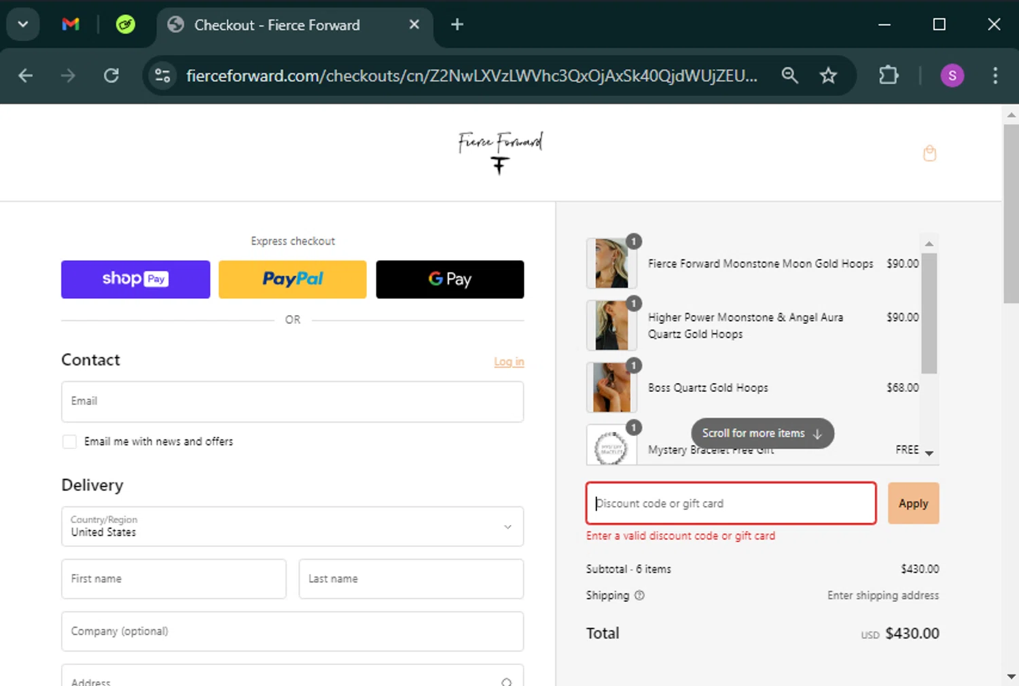Click Moonstone Moon Gold Hoops thumbnail

(x=611, y=264)
